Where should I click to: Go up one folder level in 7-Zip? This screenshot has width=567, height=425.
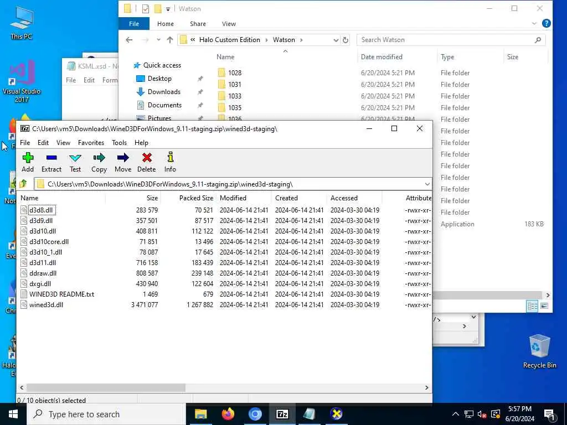(x=23, y=184)
